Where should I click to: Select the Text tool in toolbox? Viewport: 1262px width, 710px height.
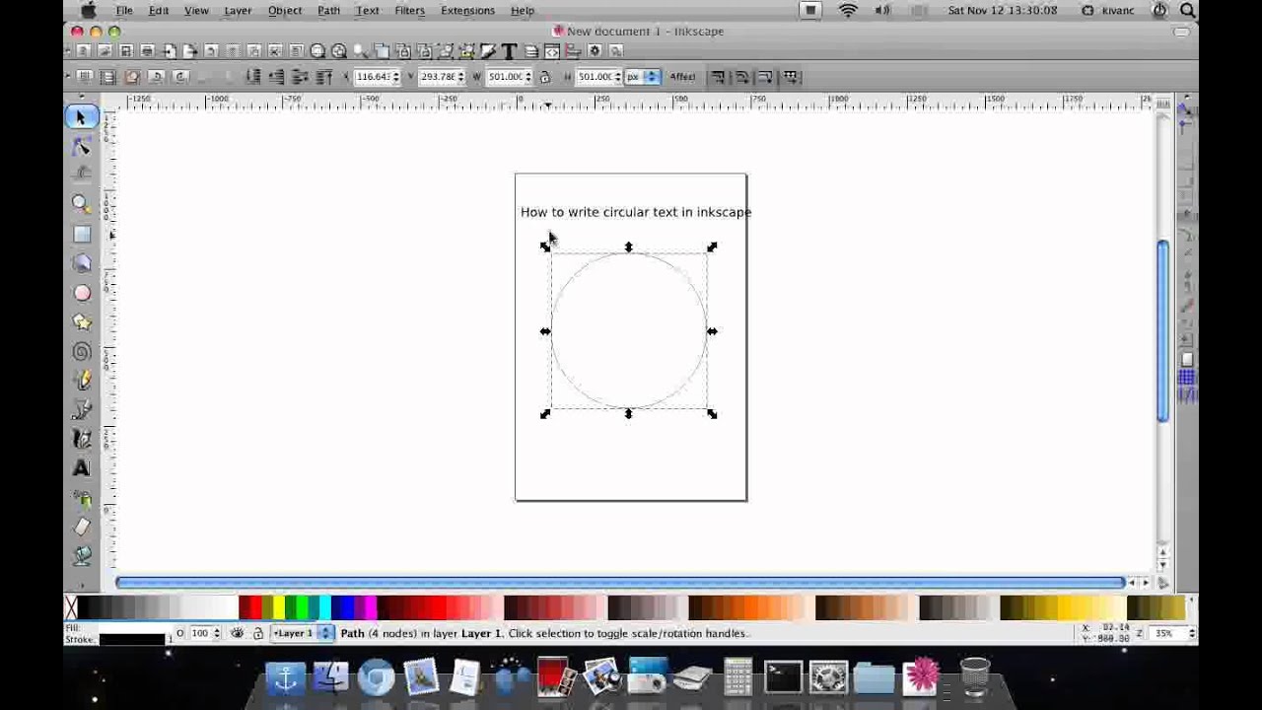click(81, 468)
